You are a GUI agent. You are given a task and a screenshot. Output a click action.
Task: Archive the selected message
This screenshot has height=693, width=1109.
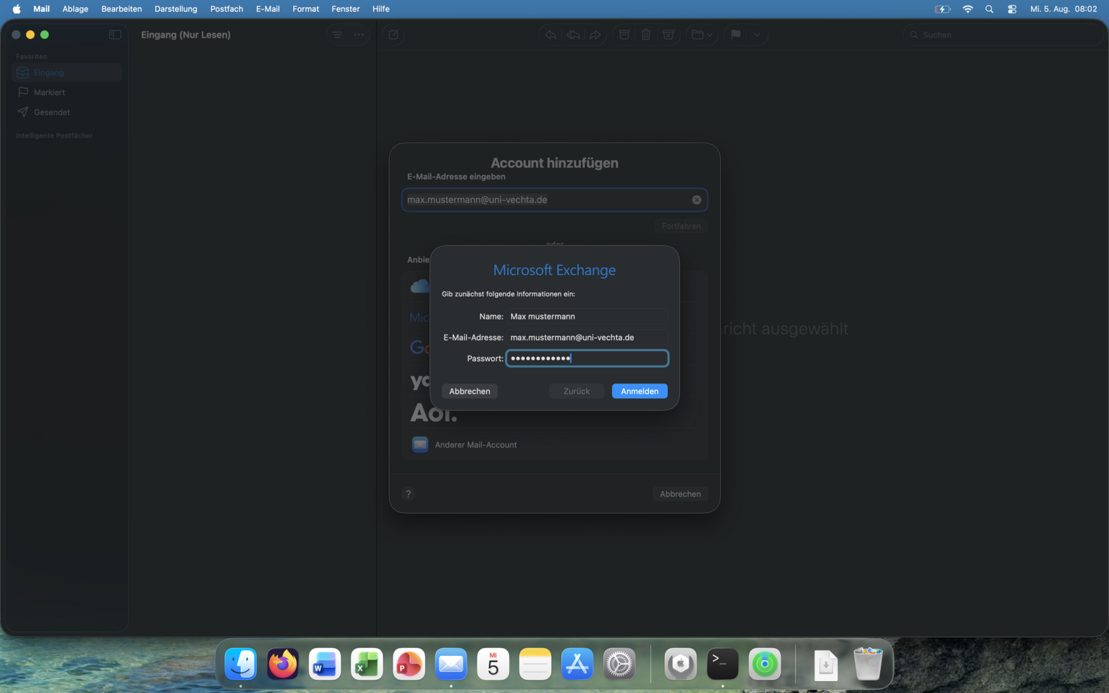tap(624, 35)
